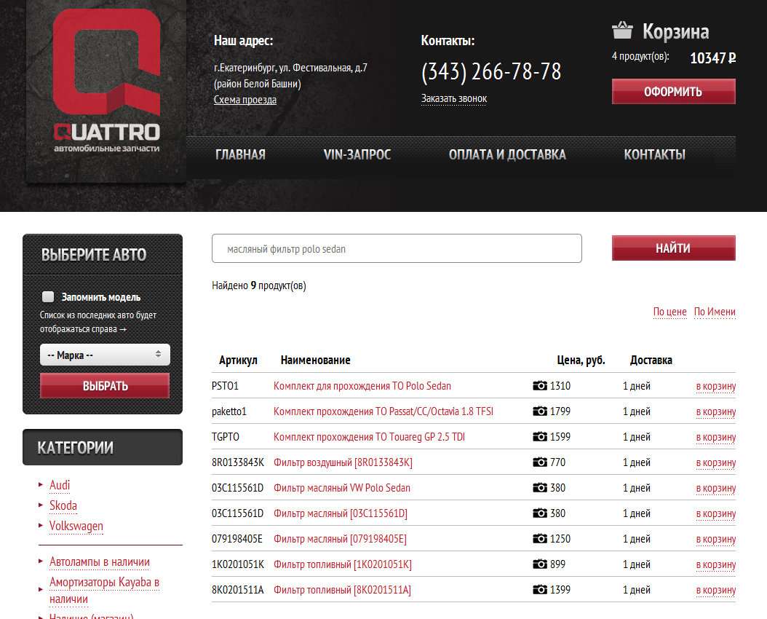Image resolution: width=767 pixels, height=619 pixels.
Task: Click the Артикул column header
Action: pos(238,360)
